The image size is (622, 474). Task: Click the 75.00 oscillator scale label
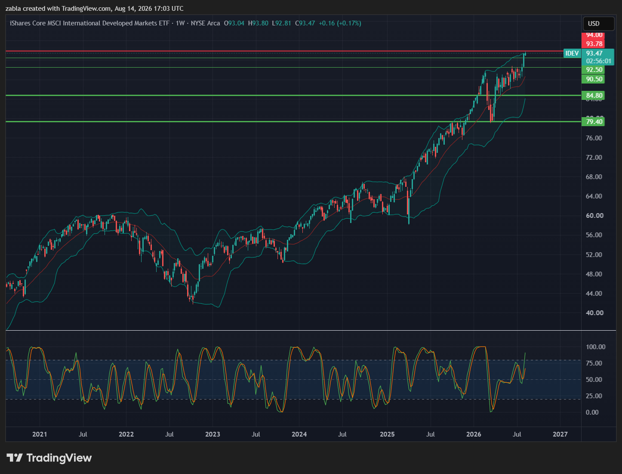594,363
